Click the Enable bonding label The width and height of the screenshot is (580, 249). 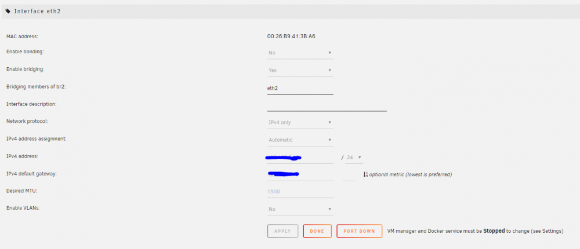click(x=25, y=52)
